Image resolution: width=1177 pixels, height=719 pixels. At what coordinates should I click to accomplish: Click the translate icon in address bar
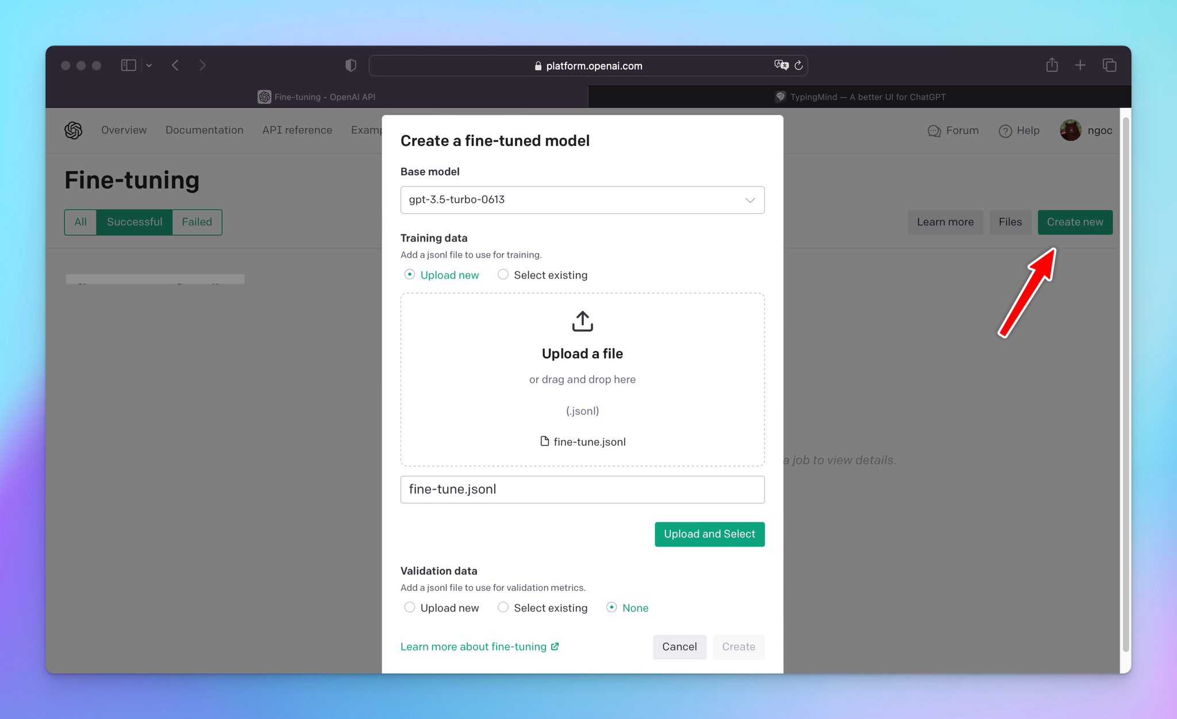(781, 65)
